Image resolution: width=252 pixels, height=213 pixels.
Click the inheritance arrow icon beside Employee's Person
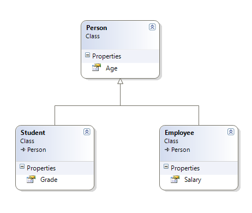tap(167, 150)
